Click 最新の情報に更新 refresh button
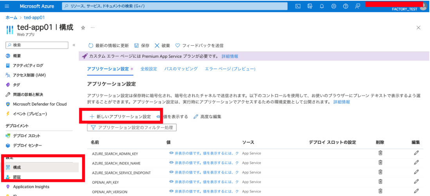 pos(108,45)
